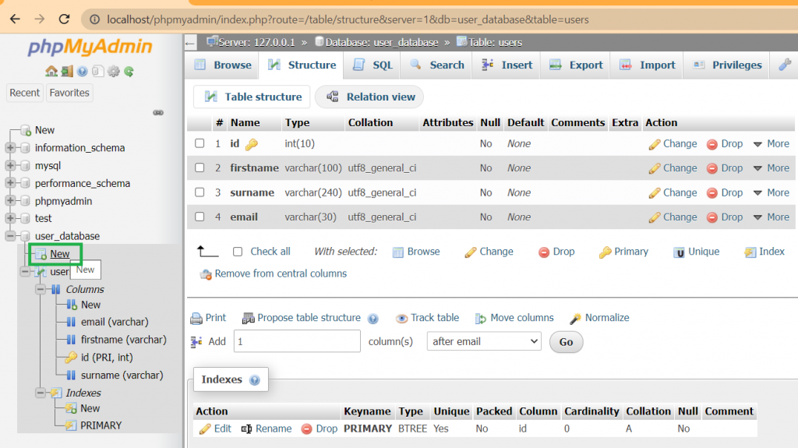Click the Drop icon for email column

(x=711, y=217)
